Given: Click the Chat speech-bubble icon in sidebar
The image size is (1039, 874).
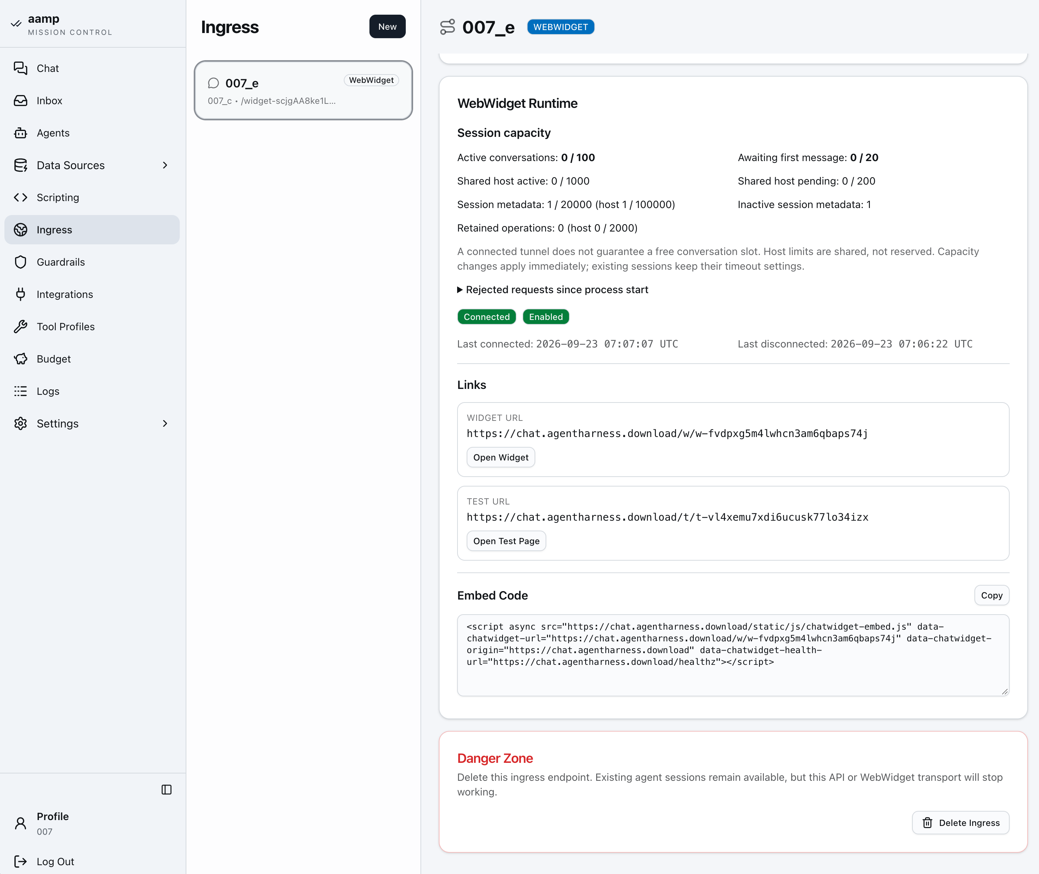Looking at the screenshot, I should pyautogui.click(x=20, y=68).
